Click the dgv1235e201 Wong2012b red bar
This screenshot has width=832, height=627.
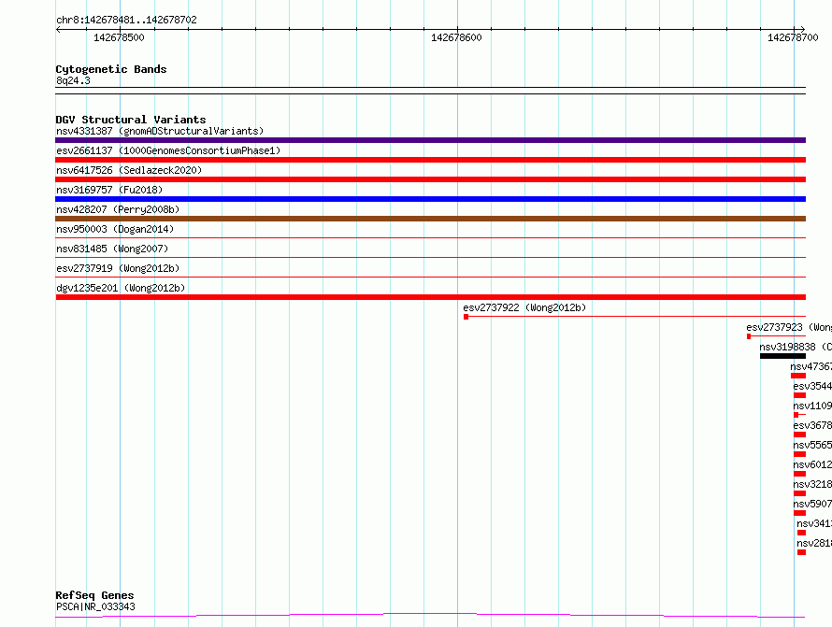click(x=430, y=297)
